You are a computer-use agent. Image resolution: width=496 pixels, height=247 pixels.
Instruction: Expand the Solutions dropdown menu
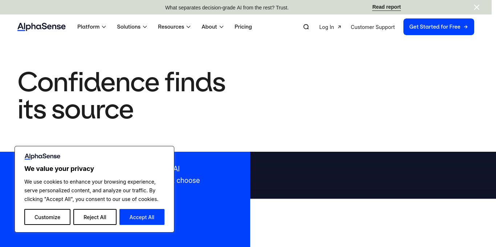point(132,27)
